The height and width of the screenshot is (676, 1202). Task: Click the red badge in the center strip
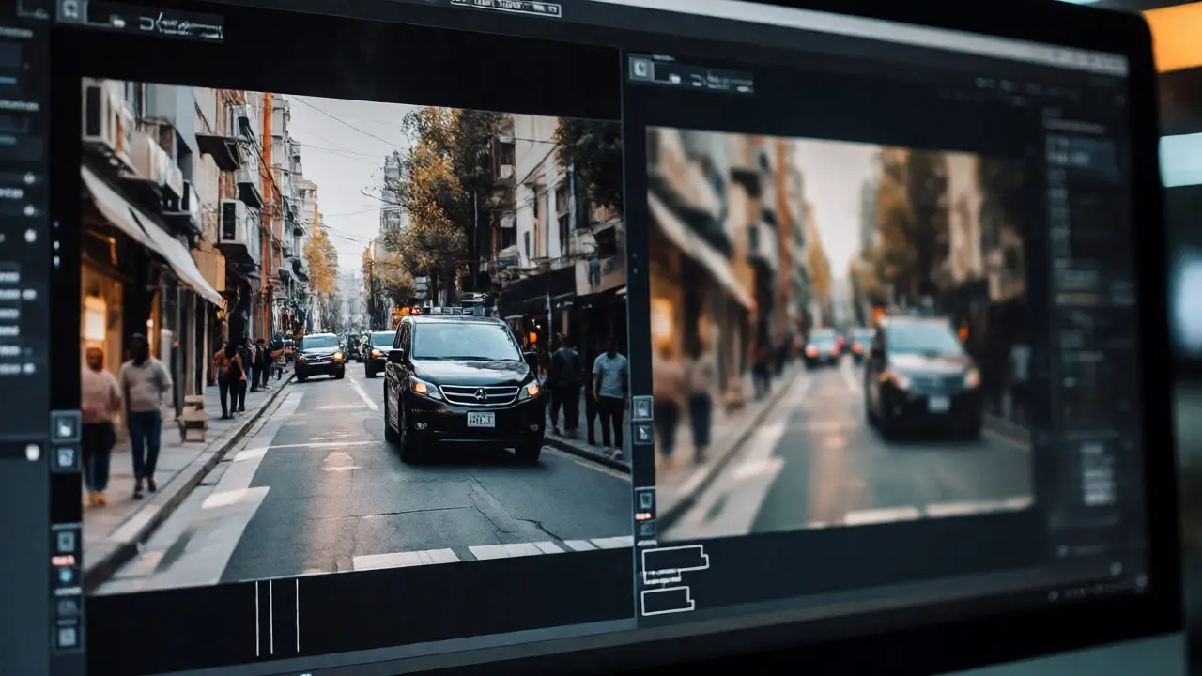click(x=644, y=516)
